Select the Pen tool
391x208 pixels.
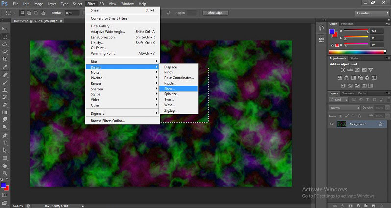[5, 135]
